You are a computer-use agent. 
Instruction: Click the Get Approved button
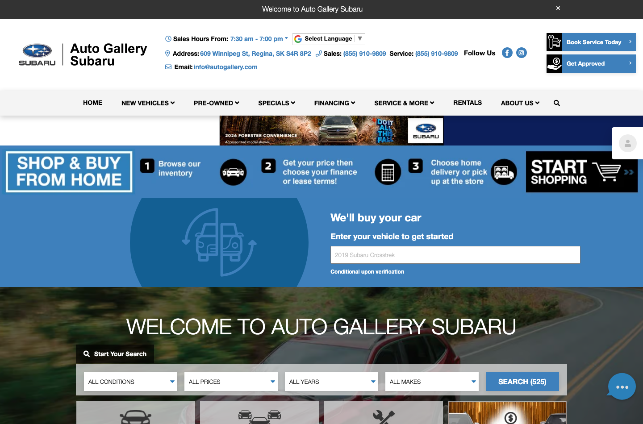coord(591,63)
